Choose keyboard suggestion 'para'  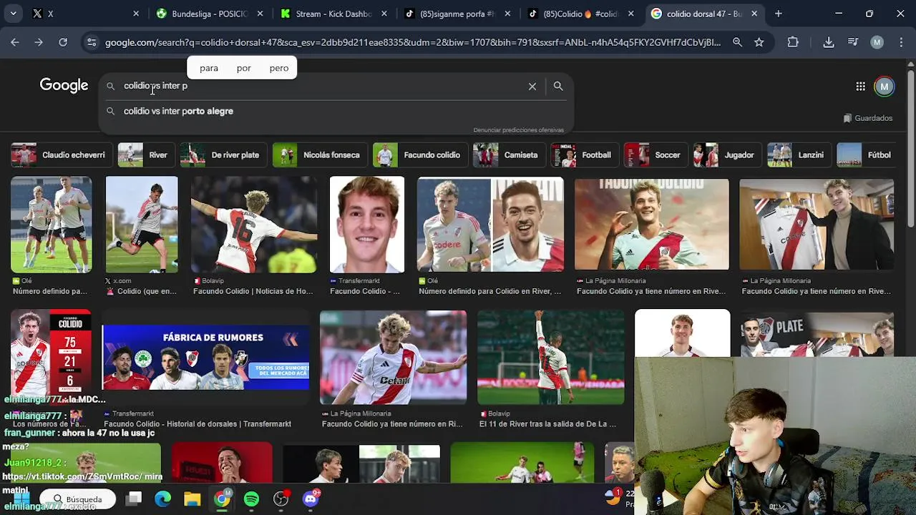point(209,68)
